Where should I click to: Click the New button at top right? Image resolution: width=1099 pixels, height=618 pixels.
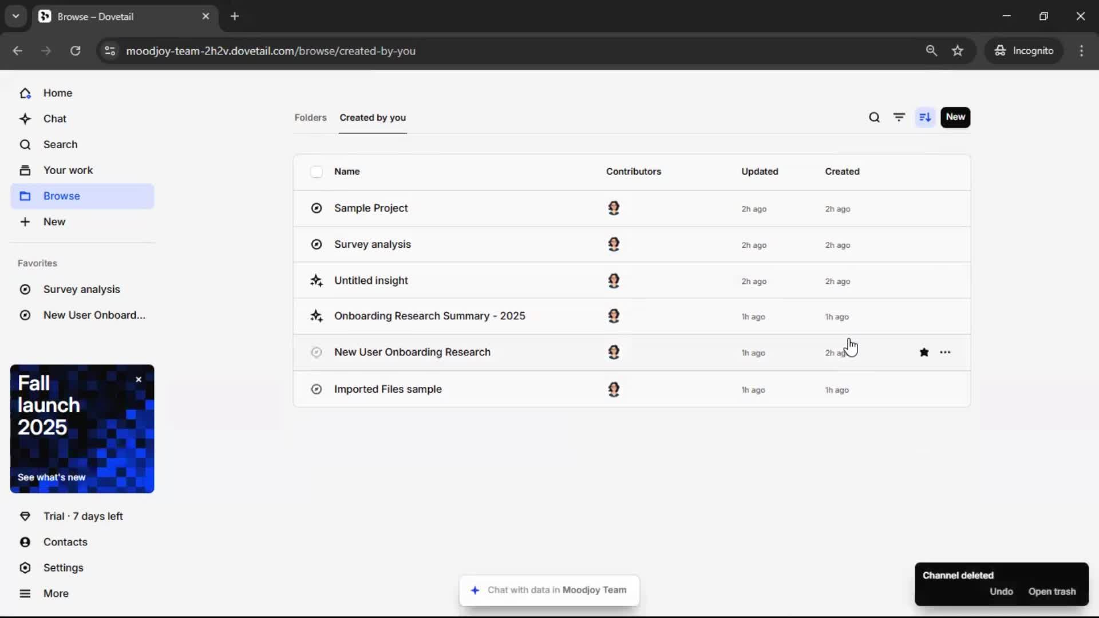tap(955, 117)
